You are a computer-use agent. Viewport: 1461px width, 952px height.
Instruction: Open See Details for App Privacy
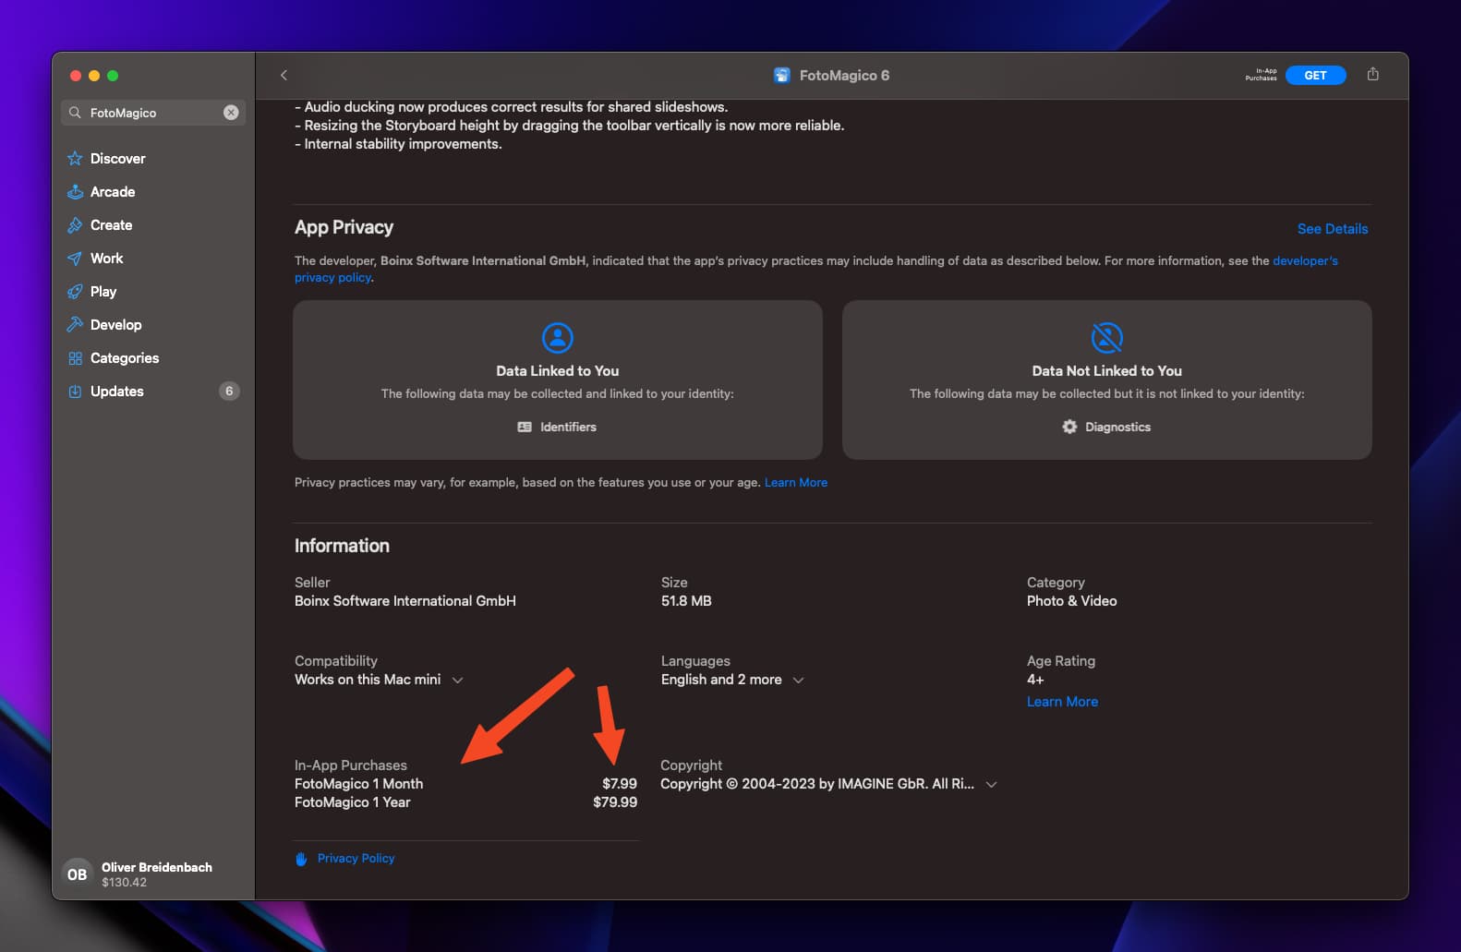[x=1332, y=229]
